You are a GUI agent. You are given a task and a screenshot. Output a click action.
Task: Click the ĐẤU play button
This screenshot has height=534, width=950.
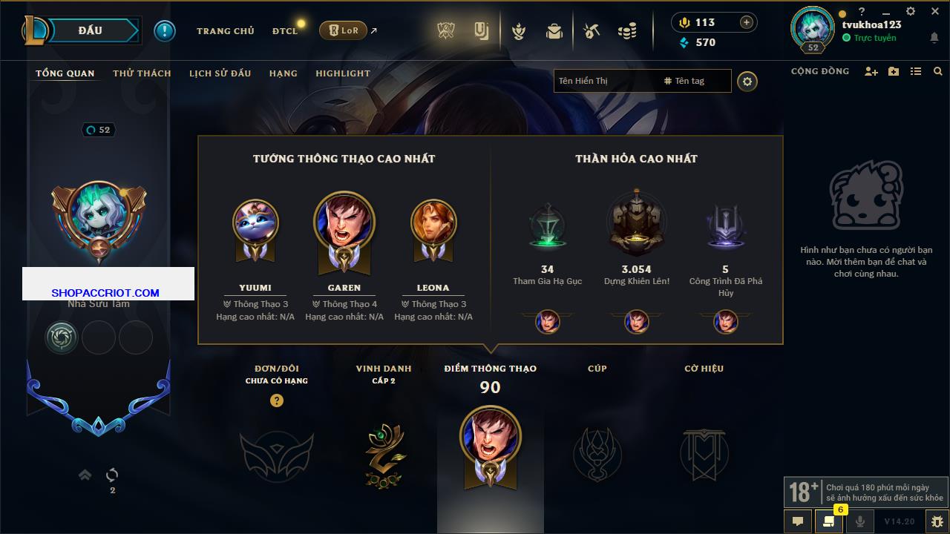[x=91, y=30]
